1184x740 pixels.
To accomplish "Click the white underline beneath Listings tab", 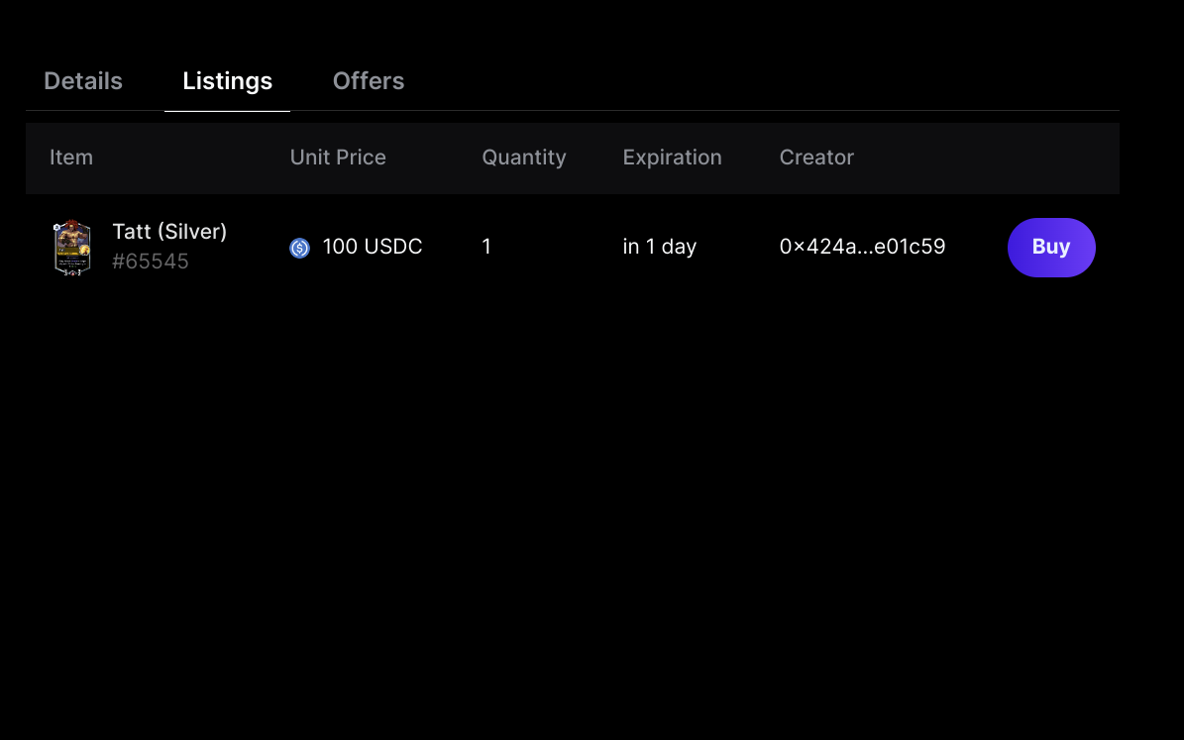I will (227, 111).
